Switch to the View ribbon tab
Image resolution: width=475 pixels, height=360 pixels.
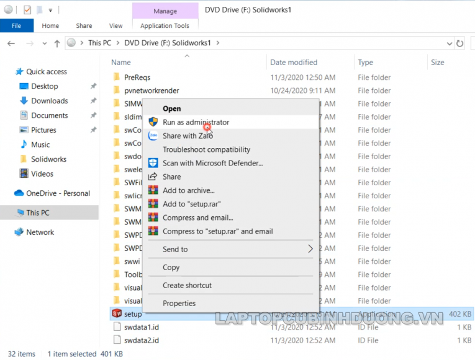(x=115, y=25)
